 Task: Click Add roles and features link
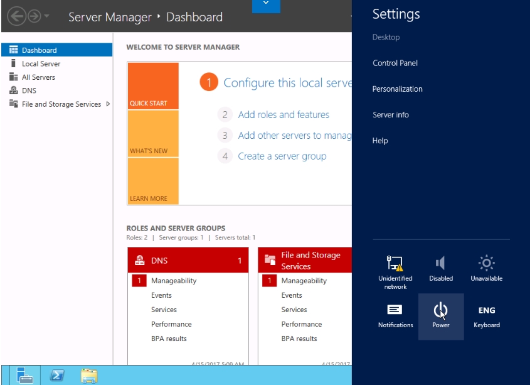[284, 115]
